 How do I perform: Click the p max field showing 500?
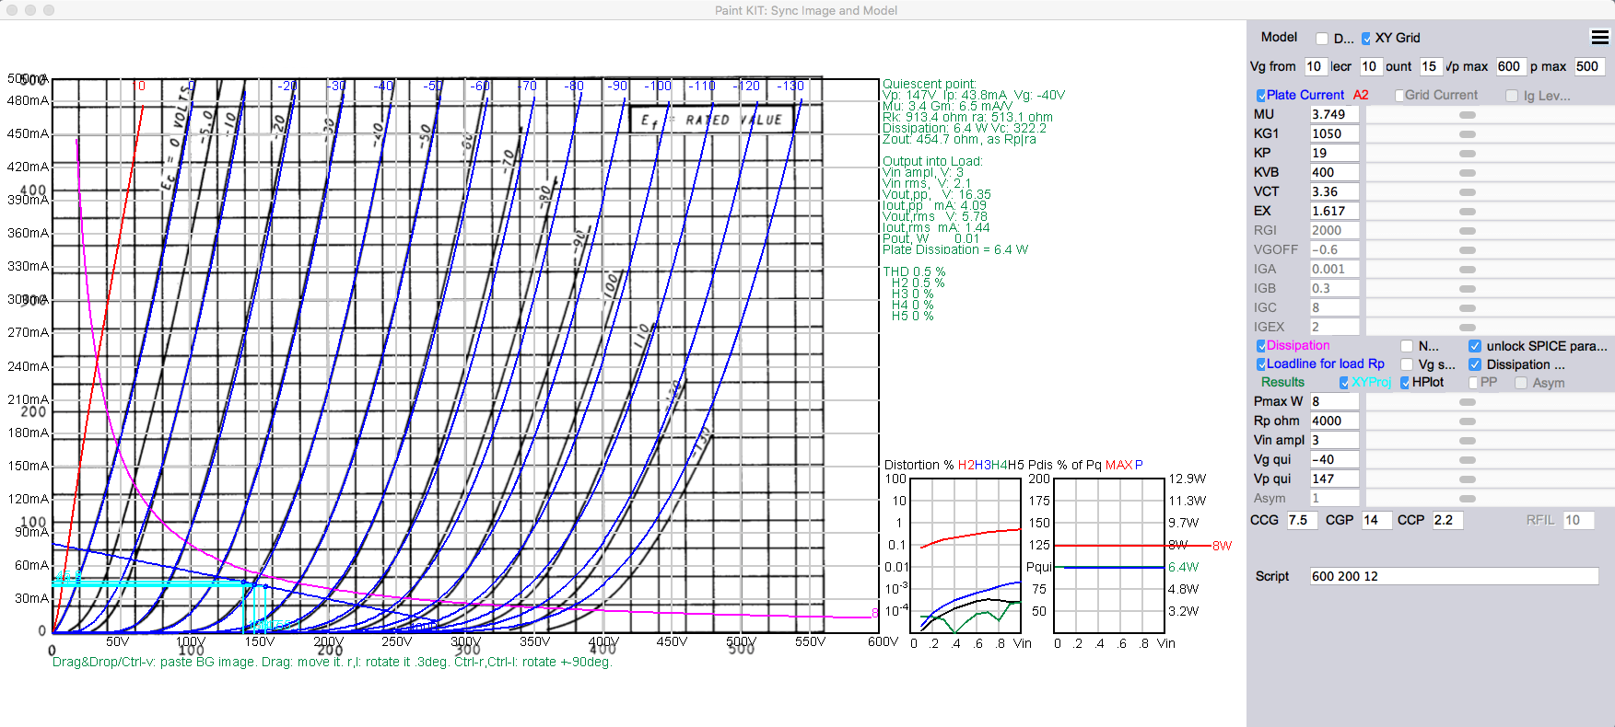coord(1589,67)
